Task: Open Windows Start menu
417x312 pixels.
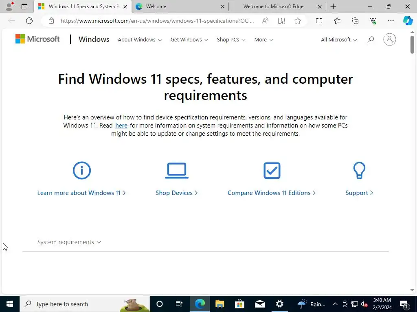Action: click(x=10, y=304)
